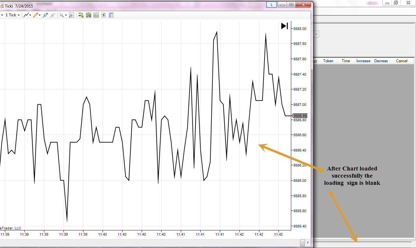
Task: Open the combo box in the background window
Action: pyautogui.click(x=316, y=34)
